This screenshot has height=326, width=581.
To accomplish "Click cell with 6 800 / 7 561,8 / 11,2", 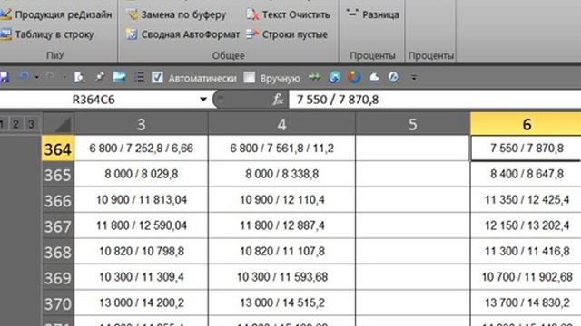I will tap(282, 149).
